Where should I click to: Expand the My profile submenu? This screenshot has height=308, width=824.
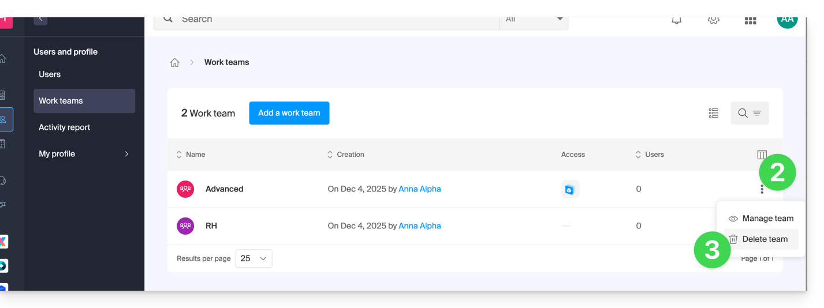point(126,154)
